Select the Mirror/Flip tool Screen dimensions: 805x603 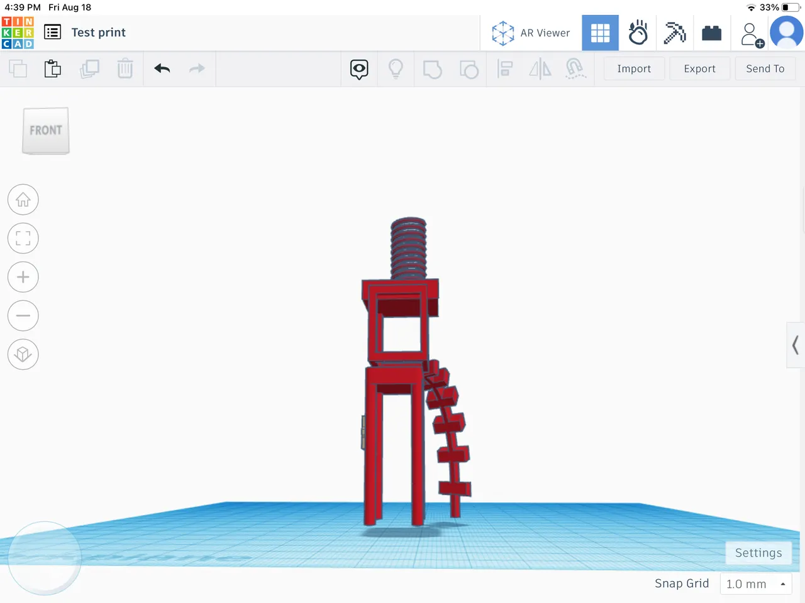coord(540,68)
